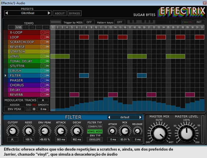
Task: Go to previous preset with left arrow
Action: pyautogui.click(x=7, y=13)
